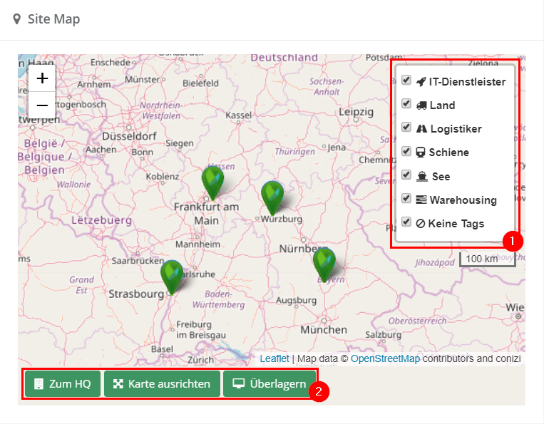Click the Überlagern button
Viewport: 544px width, 424px height.
point(270,384)
